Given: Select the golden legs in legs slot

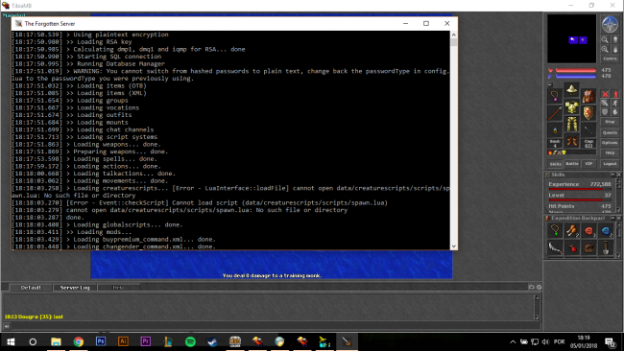Looking at the screenshot, I should pyautogui.click(x=571, y=125).
